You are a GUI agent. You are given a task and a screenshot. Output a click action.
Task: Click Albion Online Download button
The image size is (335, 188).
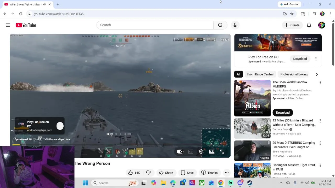[283, 113]
